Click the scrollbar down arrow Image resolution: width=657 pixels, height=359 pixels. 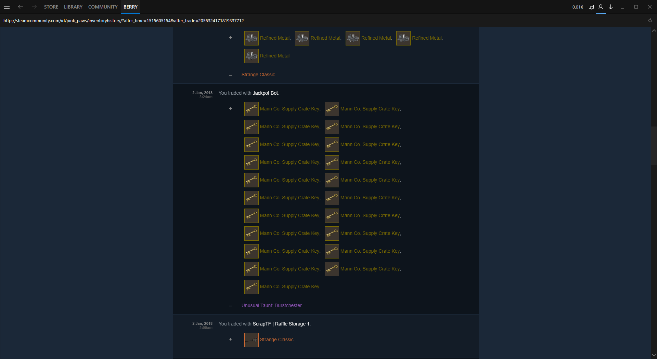[654, 355]
